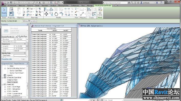The height and width of the screenshot is (101, 181).
Task: Collapse the Schedules/Quantities tree node
Action: click(x=2, y=78)
